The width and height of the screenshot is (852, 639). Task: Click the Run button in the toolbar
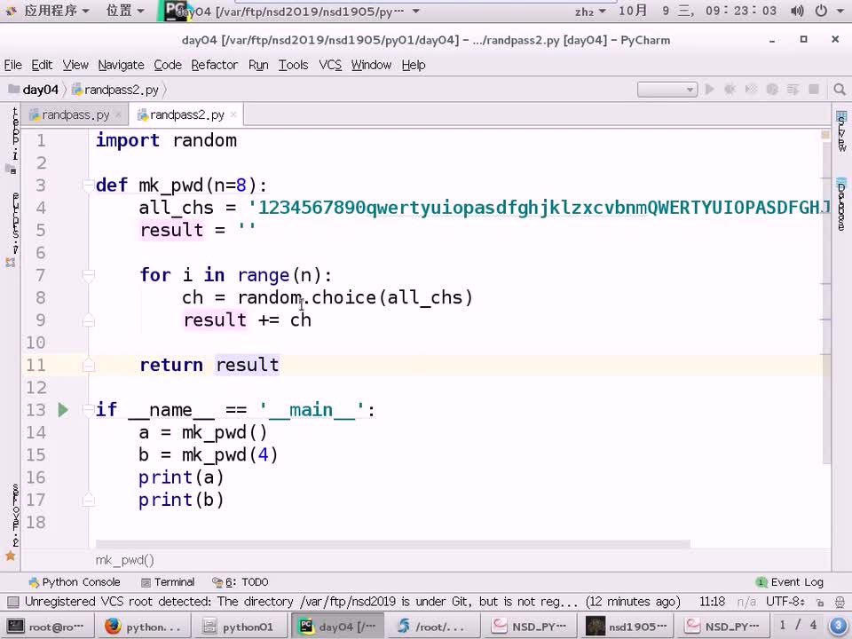[710, 89]
